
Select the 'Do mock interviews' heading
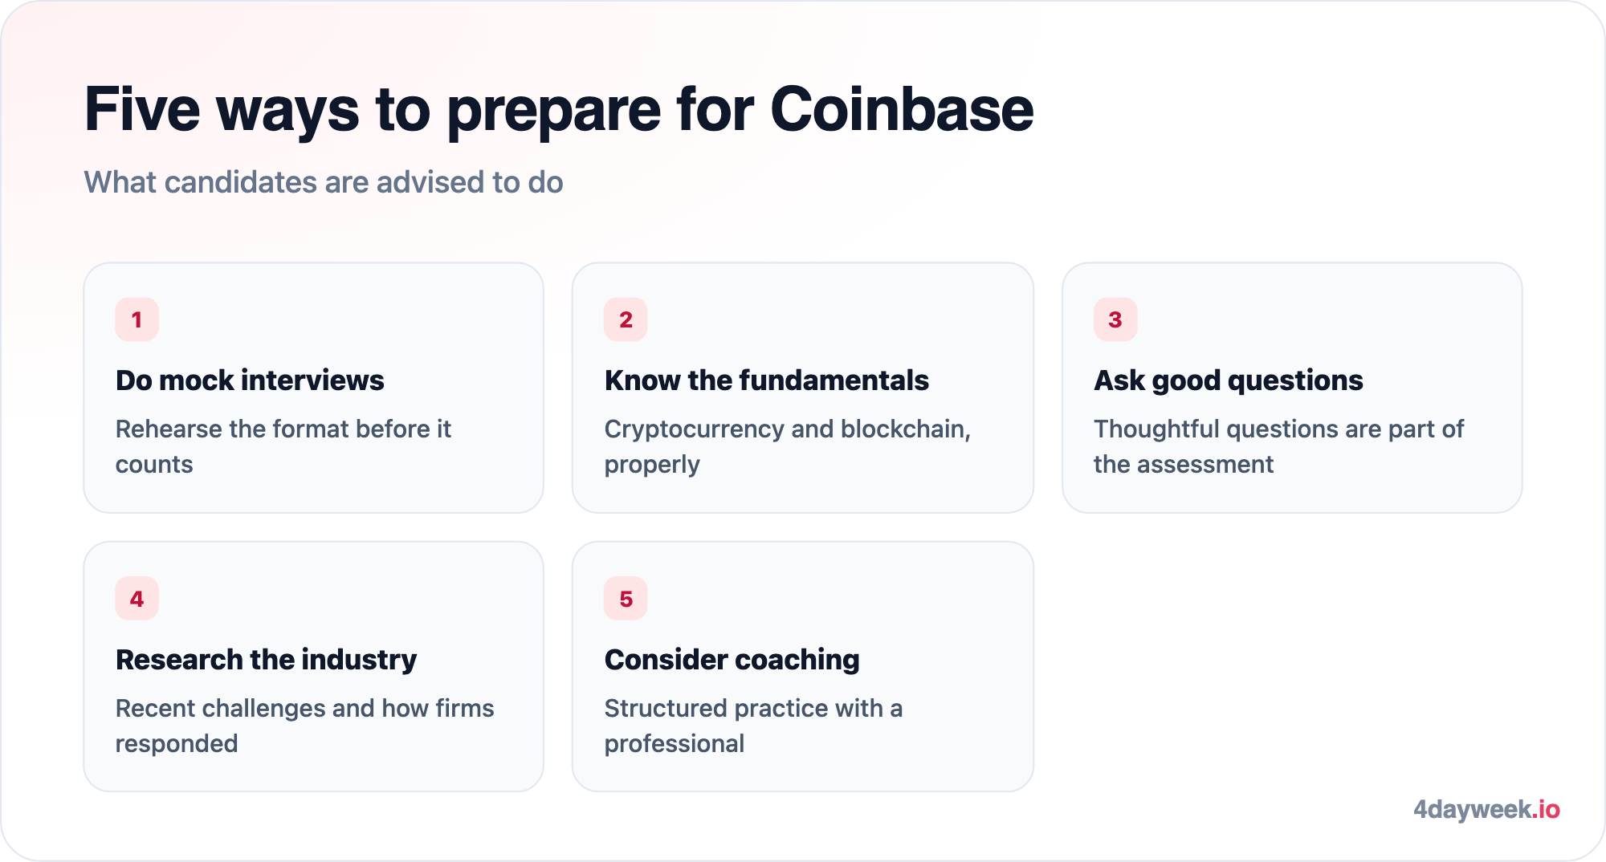tap(250, 380)
